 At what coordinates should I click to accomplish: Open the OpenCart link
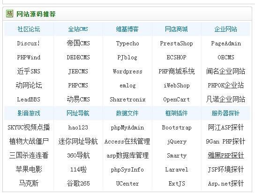pyautogui.click(x=177, y=100)
